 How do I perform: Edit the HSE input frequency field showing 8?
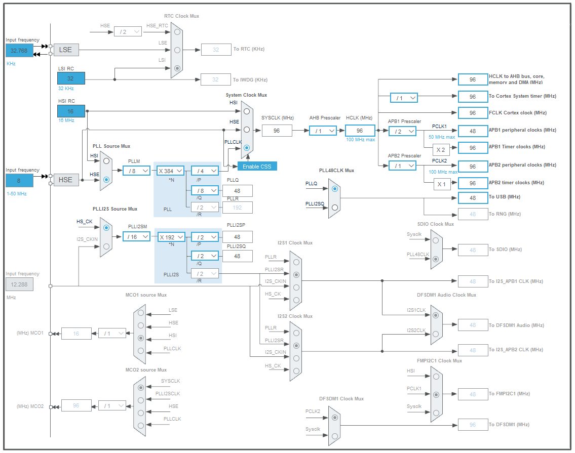point(18,180)
